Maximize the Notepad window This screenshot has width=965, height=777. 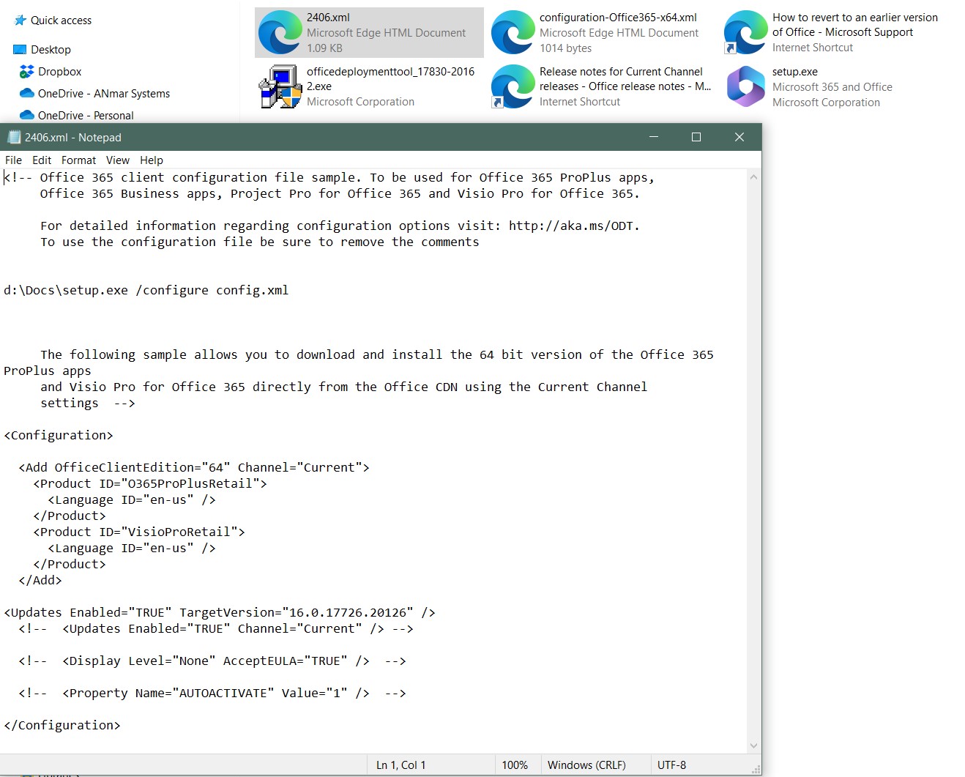[x=696, y=138]
